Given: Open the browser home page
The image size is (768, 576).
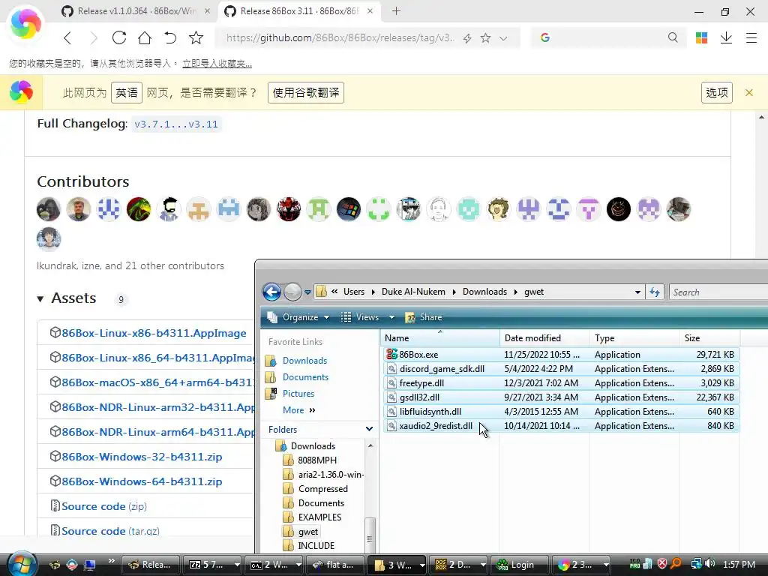Looking at the screenshot, I should coord(145,37).
